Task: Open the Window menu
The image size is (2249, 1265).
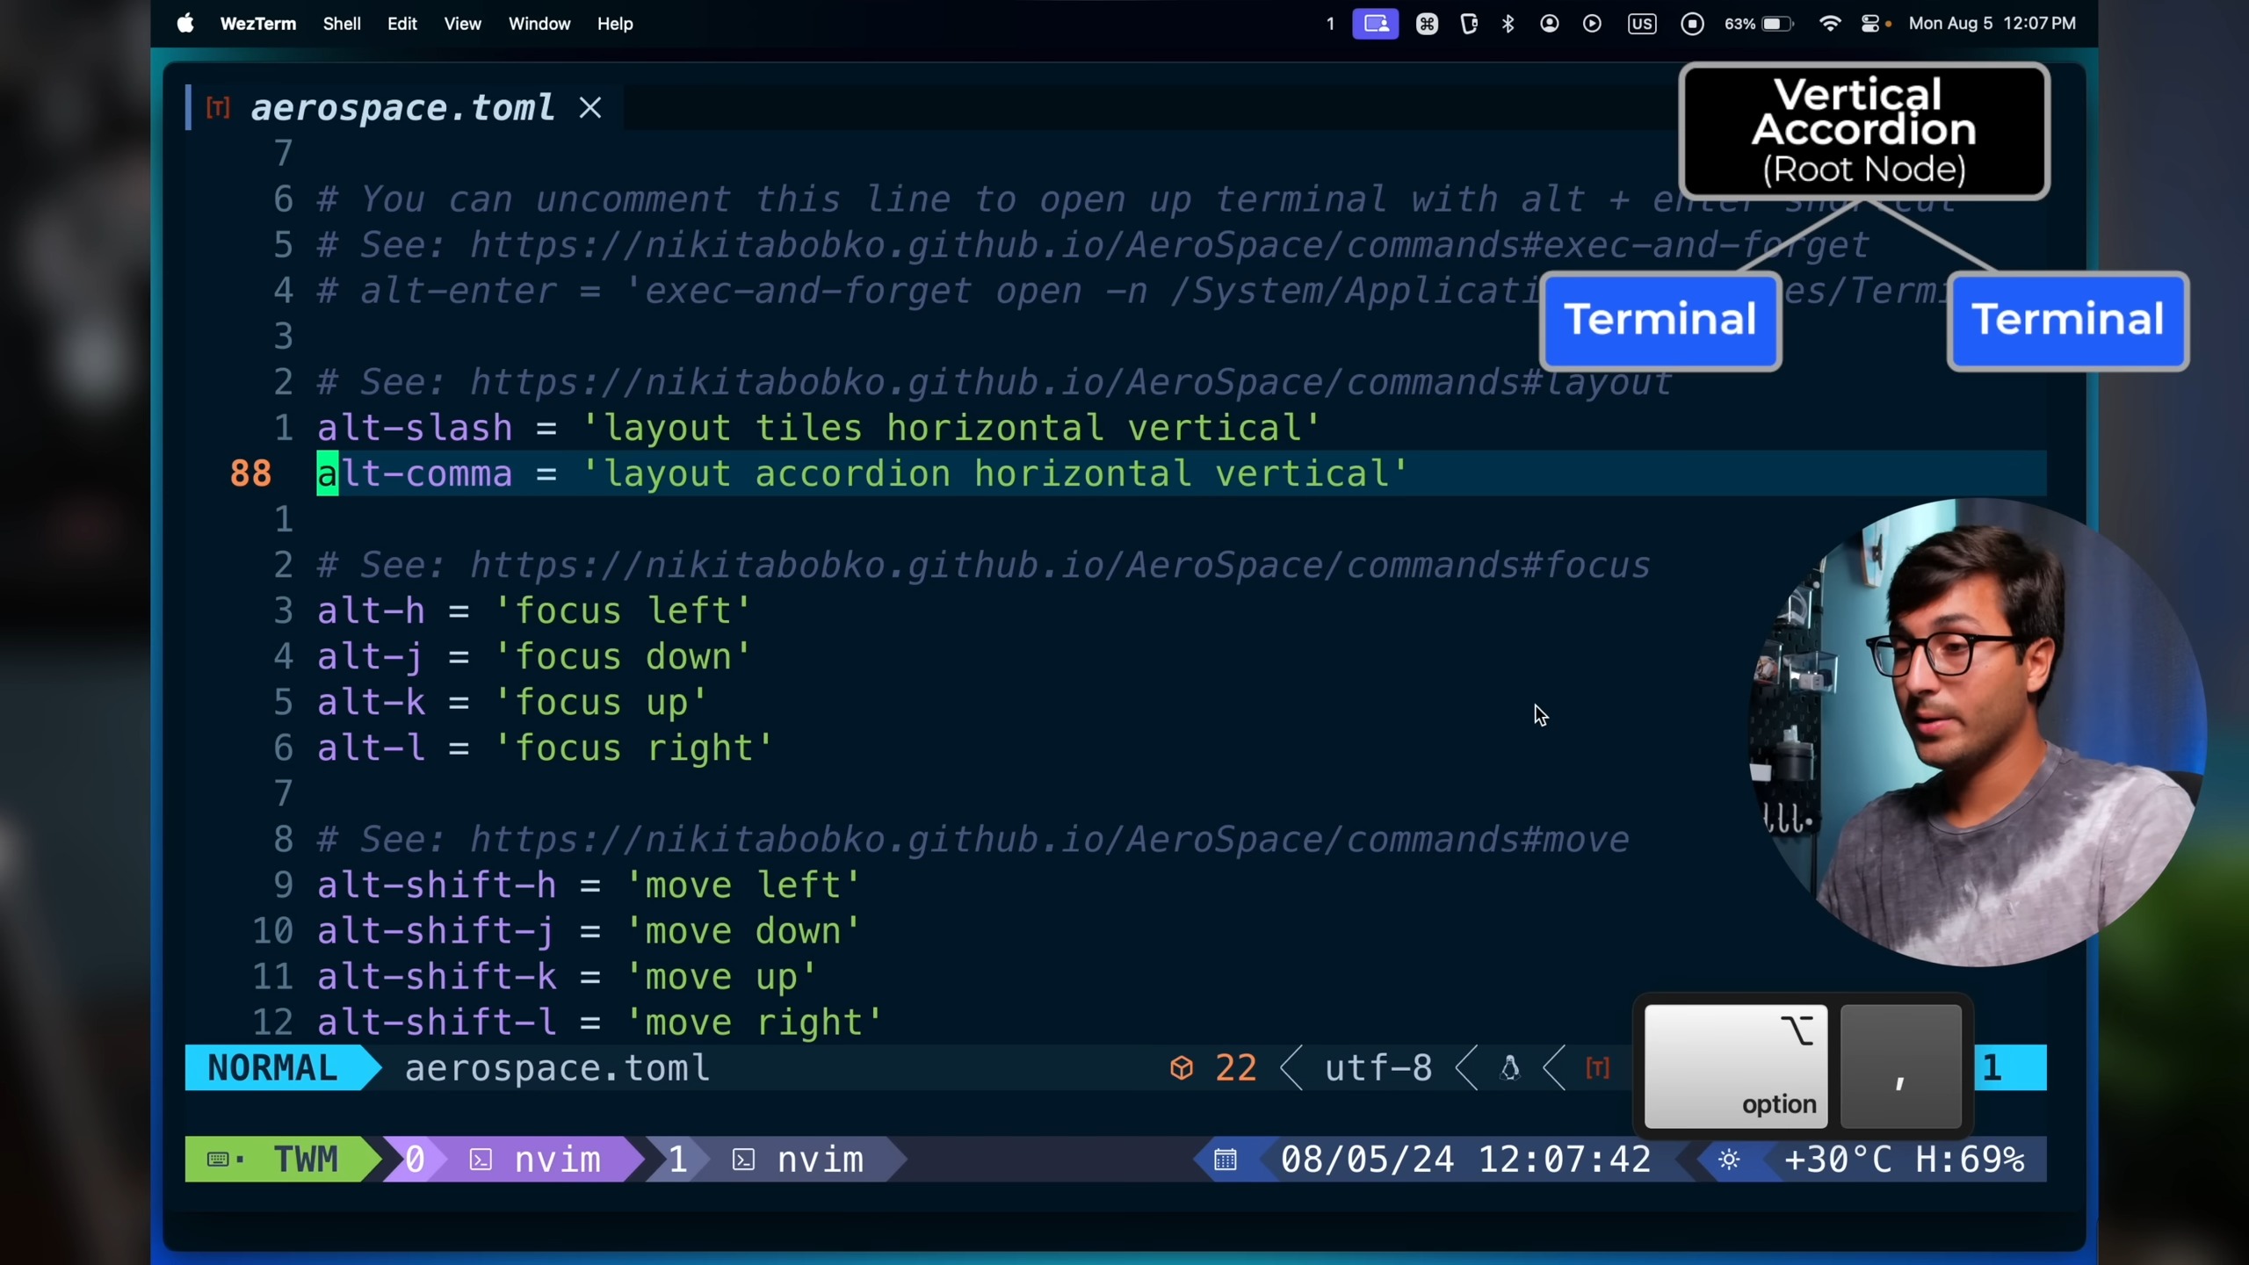Action: (x=539, y=24)
